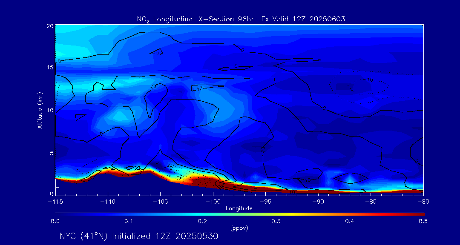
Task: Click the altitude tick label "20"
Action: click(x=50, y=26)
